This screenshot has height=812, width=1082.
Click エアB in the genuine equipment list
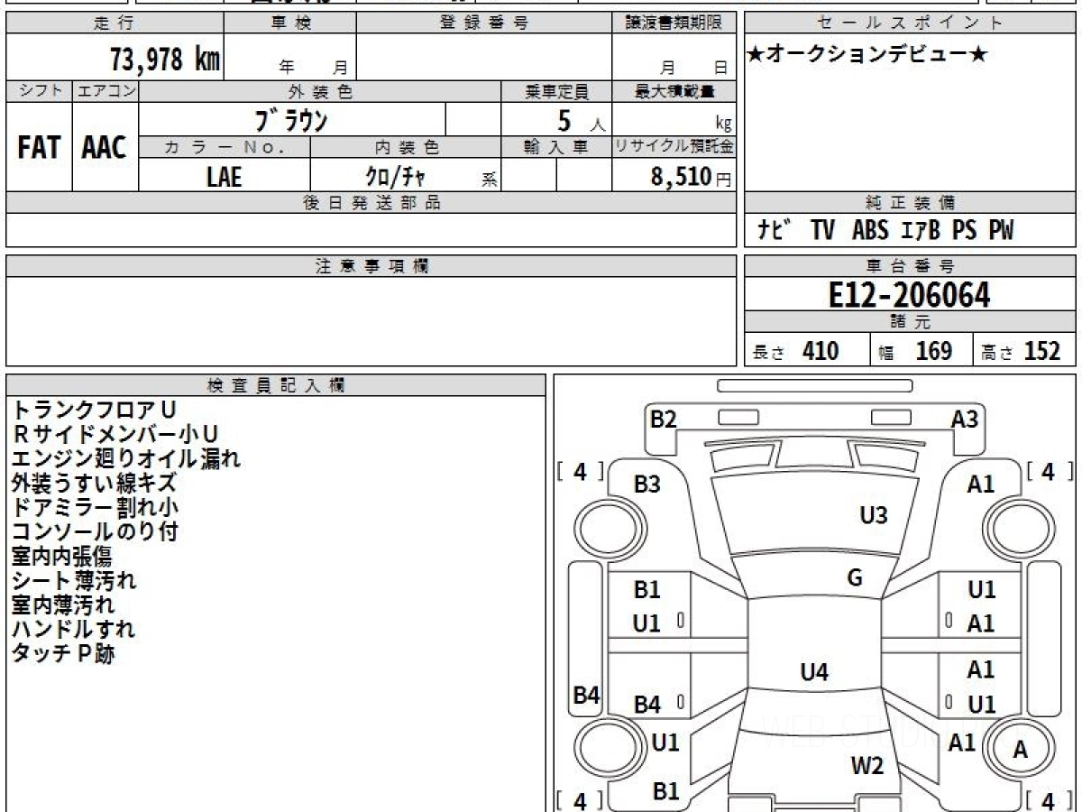[x=920, y=231]
